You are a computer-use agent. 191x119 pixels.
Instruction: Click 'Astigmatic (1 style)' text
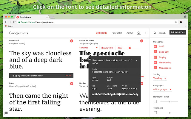[88, 44]
